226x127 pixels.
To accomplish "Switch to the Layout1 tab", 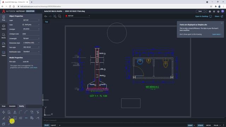I will [x=53, y=125].
